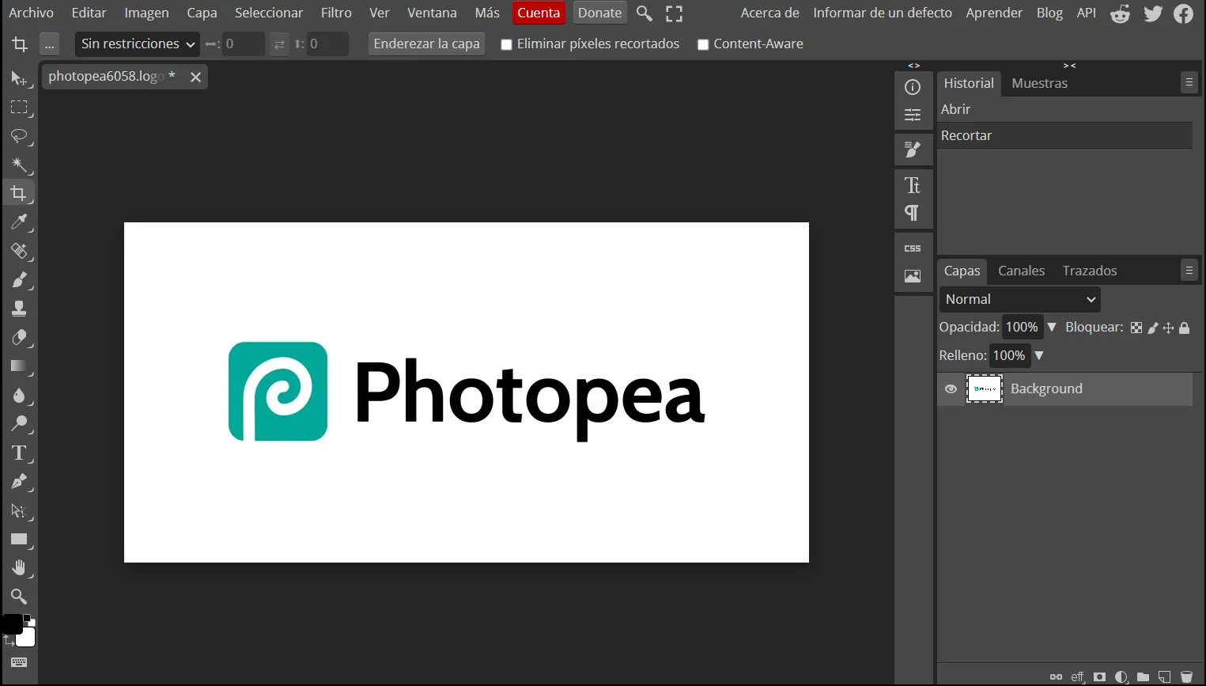Select the Pen tool

tap(20, 482)
